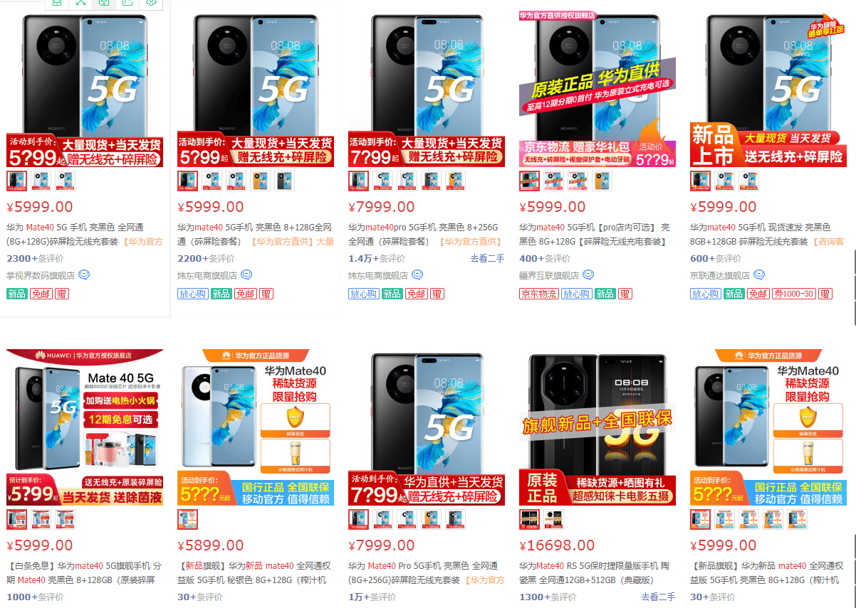Image resolution: width=856 pixels, height=608 pixels.
Task: Open 去看二手 link on the Mate40 RS listing
Action: point(658,597)
